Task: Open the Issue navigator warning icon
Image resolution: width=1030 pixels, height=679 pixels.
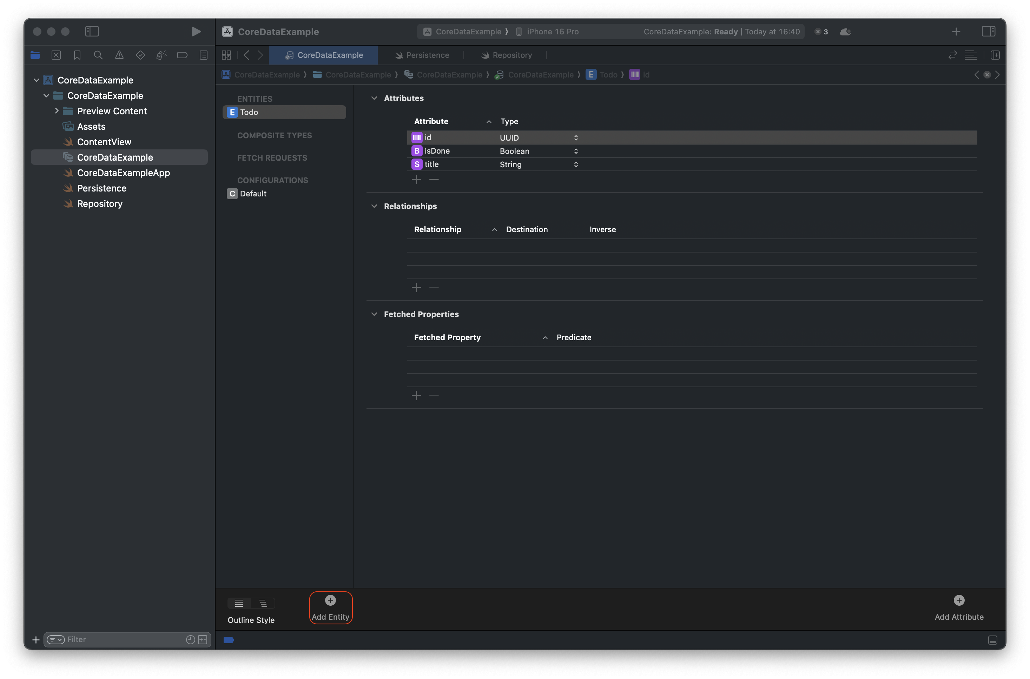Action: 119,55
